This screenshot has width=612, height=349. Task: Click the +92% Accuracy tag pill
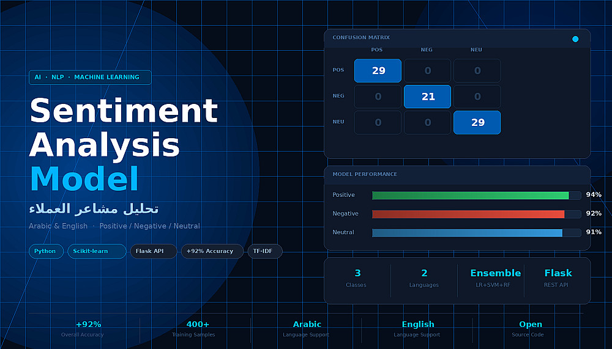pos(212,251)
